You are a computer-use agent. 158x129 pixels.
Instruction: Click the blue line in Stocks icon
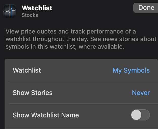[x=12, y=11]
